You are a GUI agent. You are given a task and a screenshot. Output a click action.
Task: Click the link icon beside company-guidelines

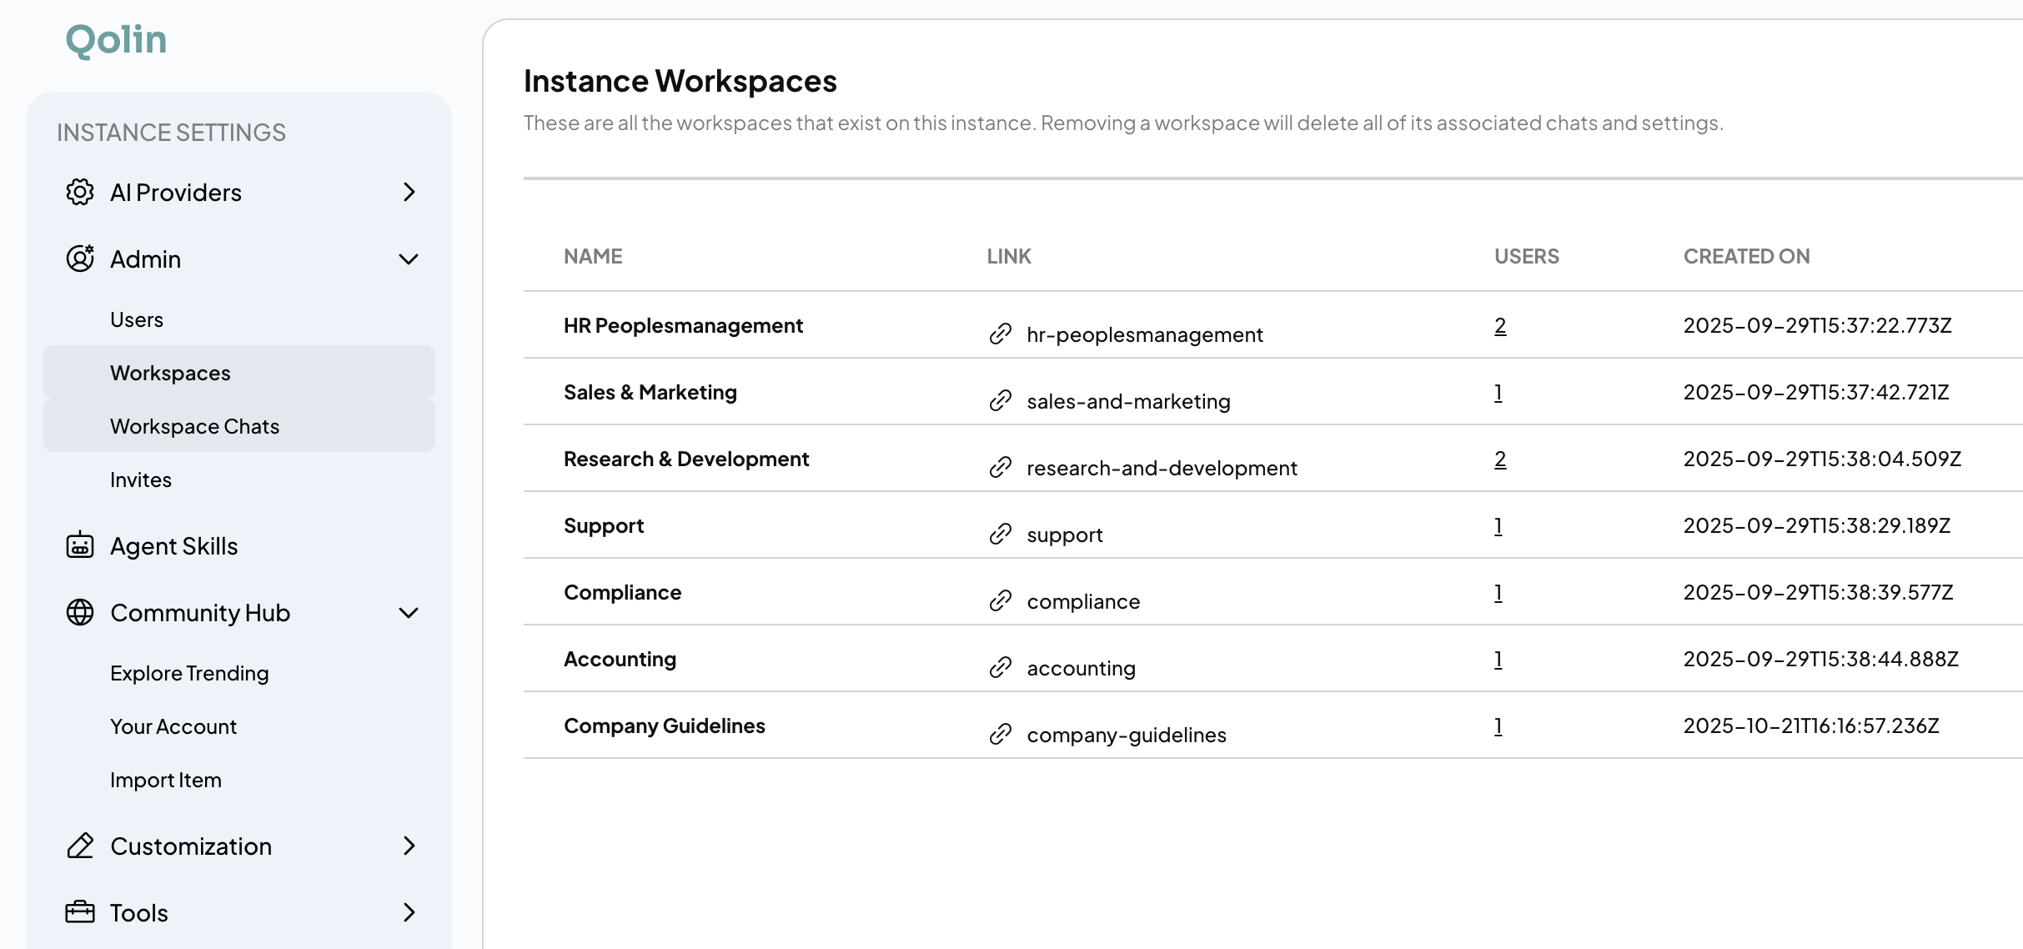click(x=1000, y=735)
